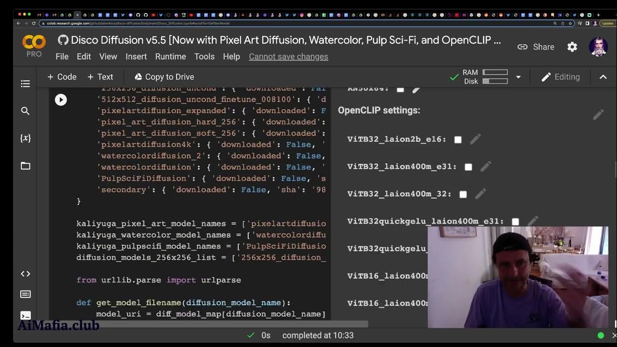
Task: Click the 'from urllib.parse import urlparse' line
Action: [159, 280]
